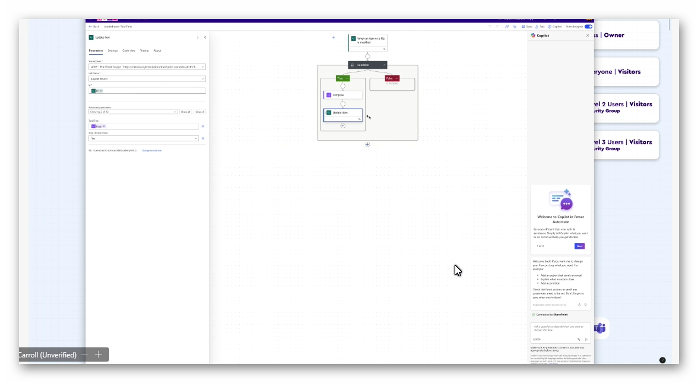Click Next in the Copilot welcome card
Image resolution: width=698 pixels, height=383 pixels.
pyautogui.click(x=579, y=246)
